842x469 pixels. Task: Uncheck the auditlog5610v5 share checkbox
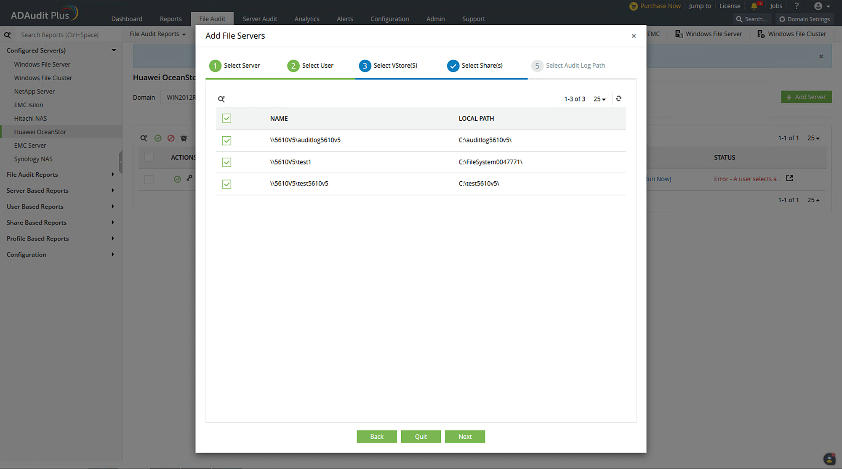pyautogui.click(x=226, y=140)
